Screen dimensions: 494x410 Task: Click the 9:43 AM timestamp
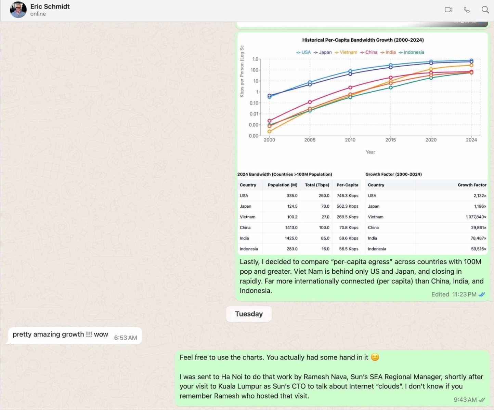click(x=465, y=400)
